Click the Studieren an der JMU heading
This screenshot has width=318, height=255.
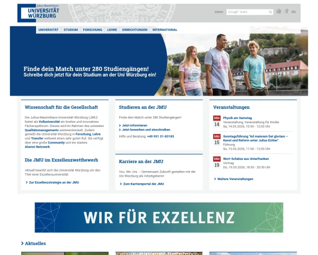click(143, 107)
